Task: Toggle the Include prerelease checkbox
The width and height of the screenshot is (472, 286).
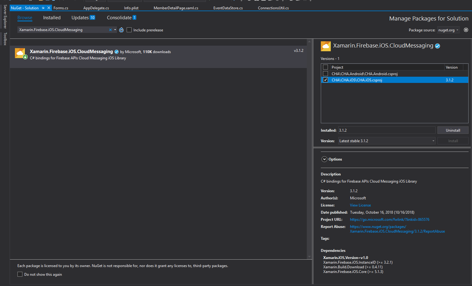Action: [129, 30]
